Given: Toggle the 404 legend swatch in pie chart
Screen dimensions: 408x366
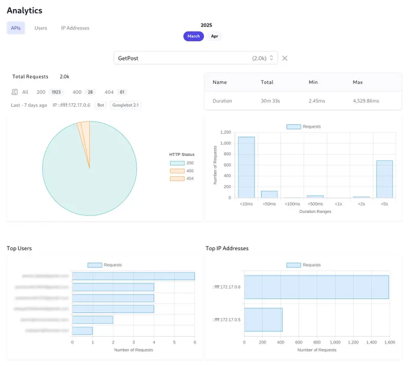Looking at the screenshot, I should 177,179.
